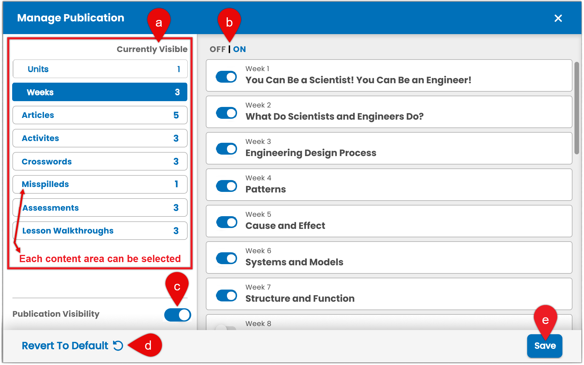Click the Week 2 title about scientists and engineers
The image size is (584, 365).
coord(334,116)
